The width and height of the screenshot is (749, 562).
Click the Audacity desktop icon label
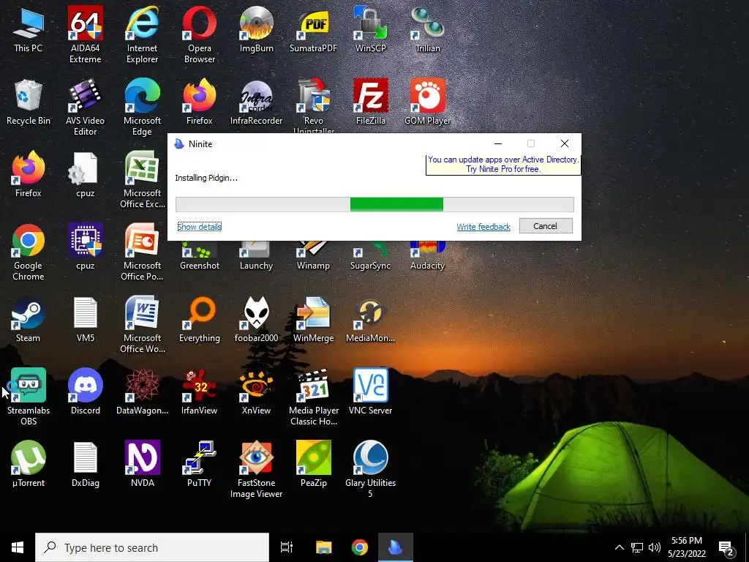point(427,266)
